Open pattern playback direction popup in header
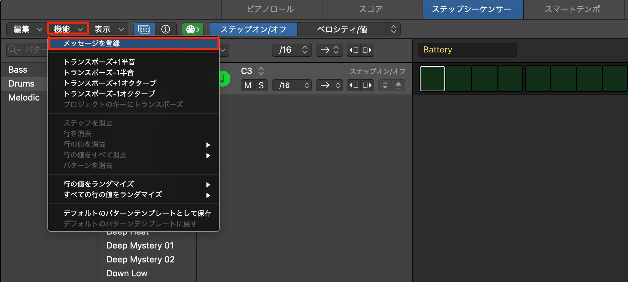This screenshot has height=282, width=628. [329, 50]
